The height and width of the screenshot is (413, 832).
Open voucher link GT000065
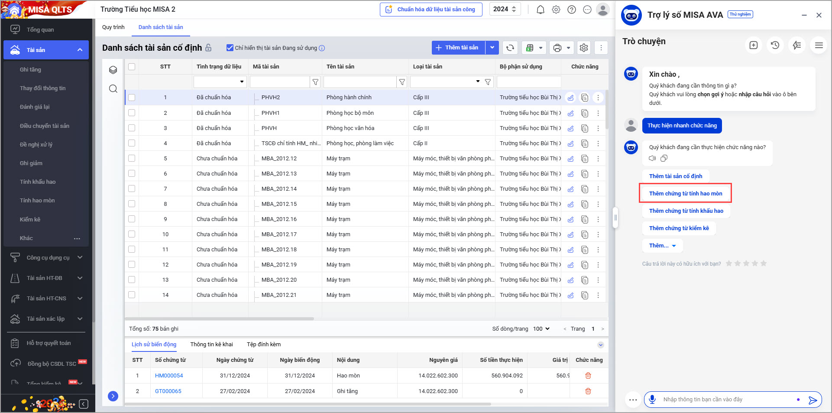point(168,391)
